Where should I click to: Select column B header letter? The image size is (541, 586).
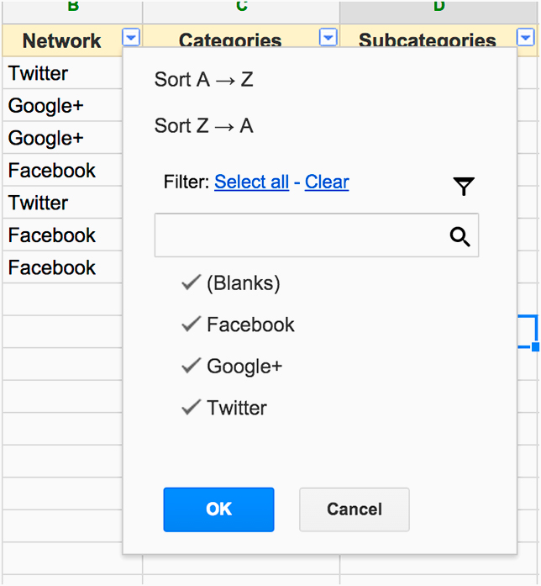click(73, 8)
